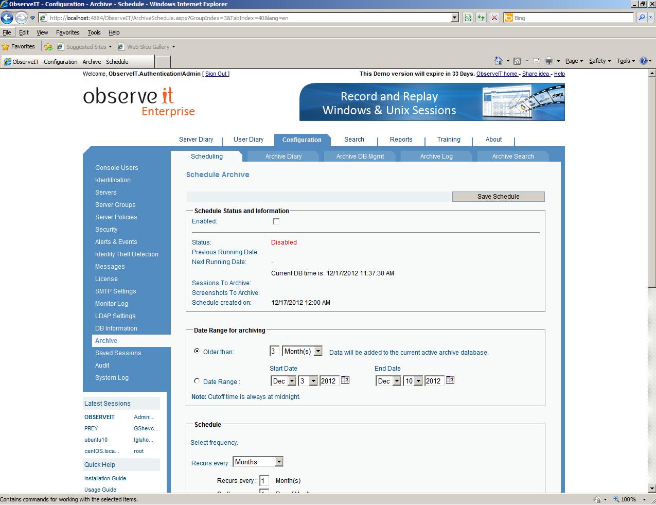Select the Date Range radio button
This screenshot has width=656, height=505.
tap(197, 381)
